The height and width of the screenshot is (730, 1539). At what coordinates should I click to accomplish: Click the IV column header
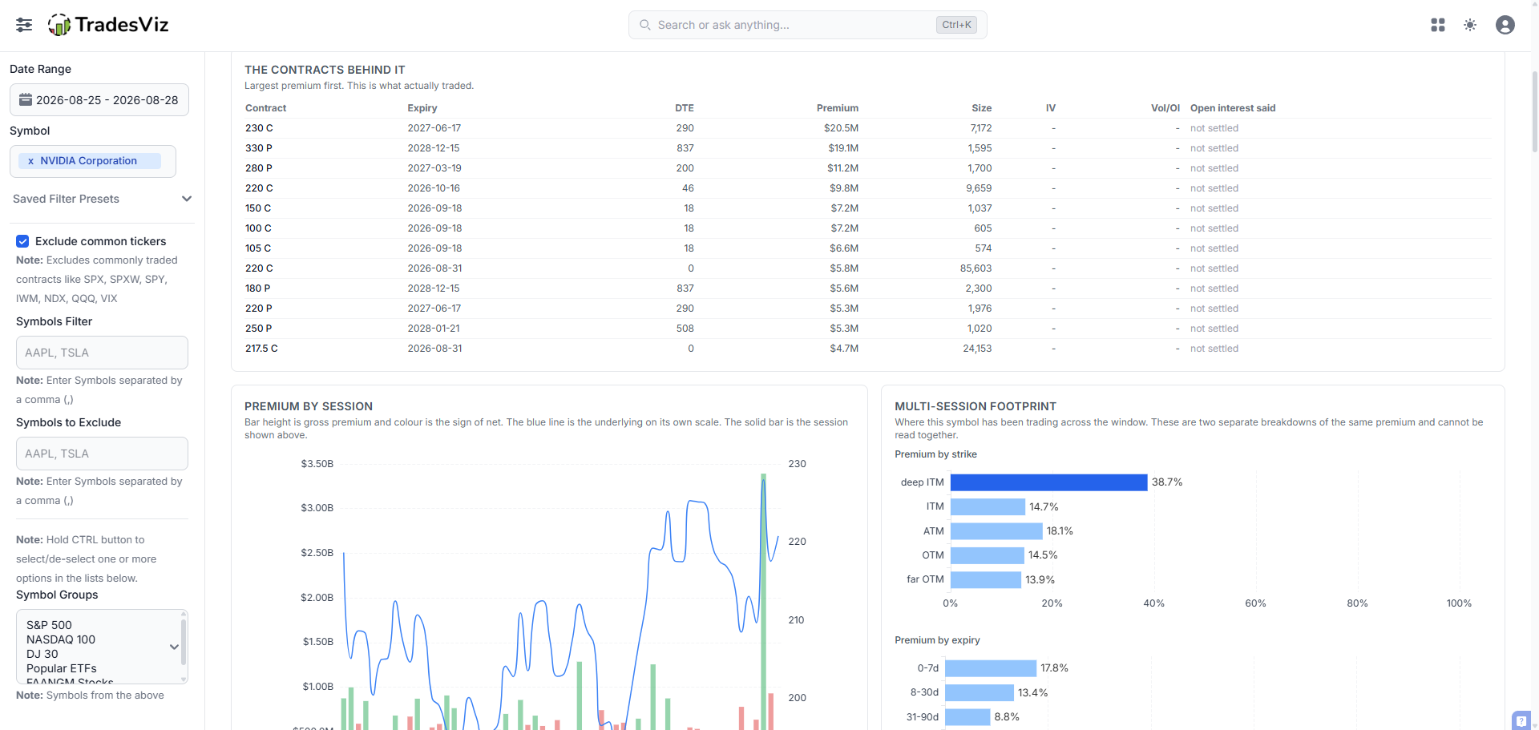tap(1051, 108)
